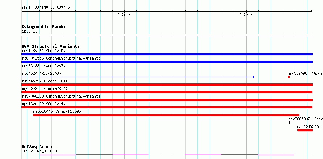Click the RefSeq Genes track title

pyautogui.click(x=37, y=147)
